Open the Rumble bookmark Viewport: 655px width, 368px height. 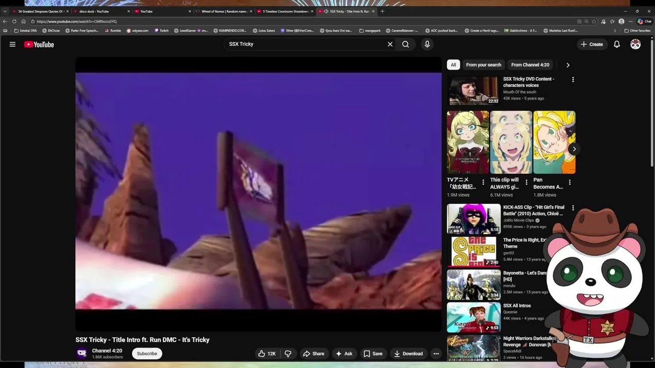point(113,31)
